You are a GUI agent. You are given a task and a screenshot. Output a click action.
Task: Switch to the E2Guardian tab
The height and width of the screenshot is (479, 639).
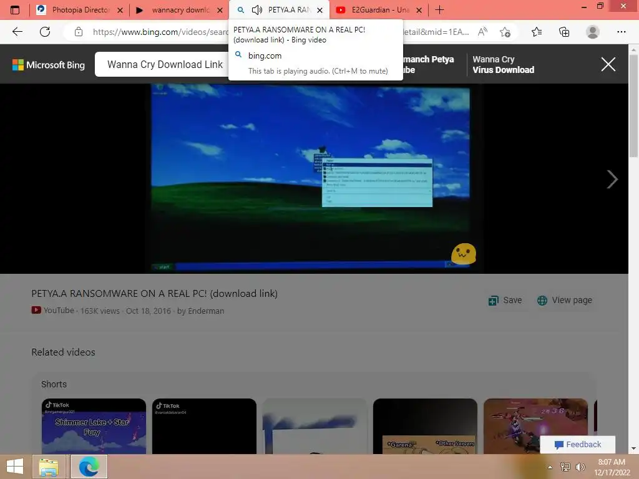(x=379, y=10)
